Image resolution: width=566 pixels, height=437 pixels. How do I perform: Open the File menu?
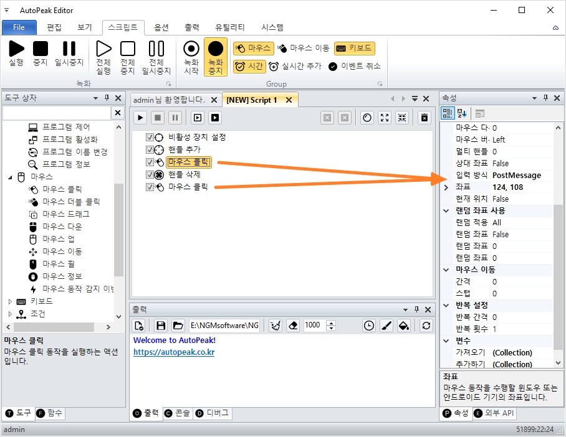(x=19, y=27)
